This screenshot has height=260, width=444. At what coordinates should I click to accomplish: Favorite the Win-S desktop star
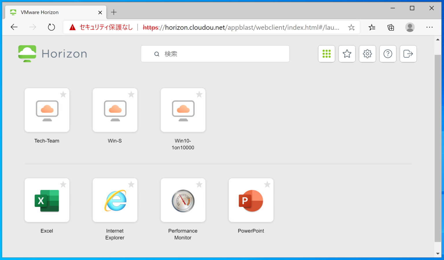[x=131, y=94]
